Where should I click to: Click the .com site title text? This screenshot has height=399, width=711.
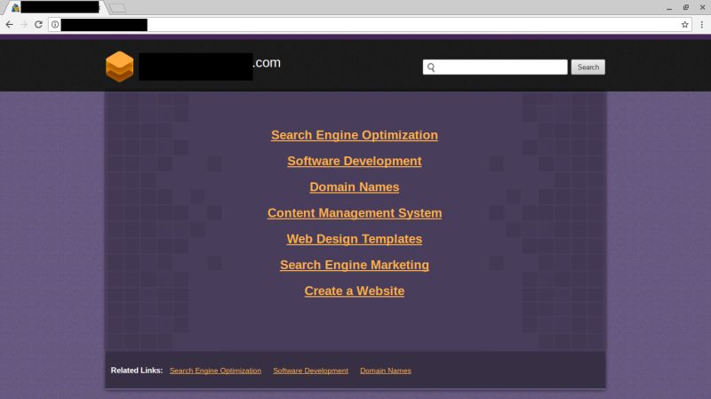point(267,62)
